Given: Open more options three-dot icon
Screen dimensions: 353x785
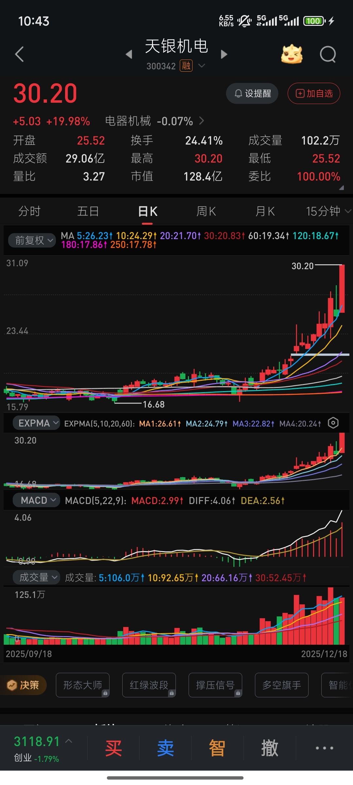Looking at the screenshot, I should [x=324, y=748].
